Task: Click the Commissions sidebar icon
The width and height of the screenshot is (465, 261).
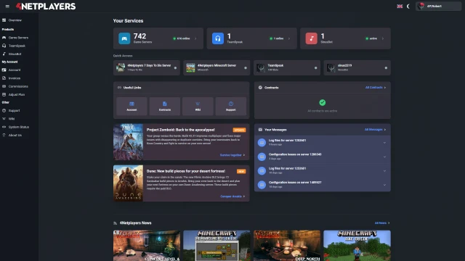Action: (4, 86)
